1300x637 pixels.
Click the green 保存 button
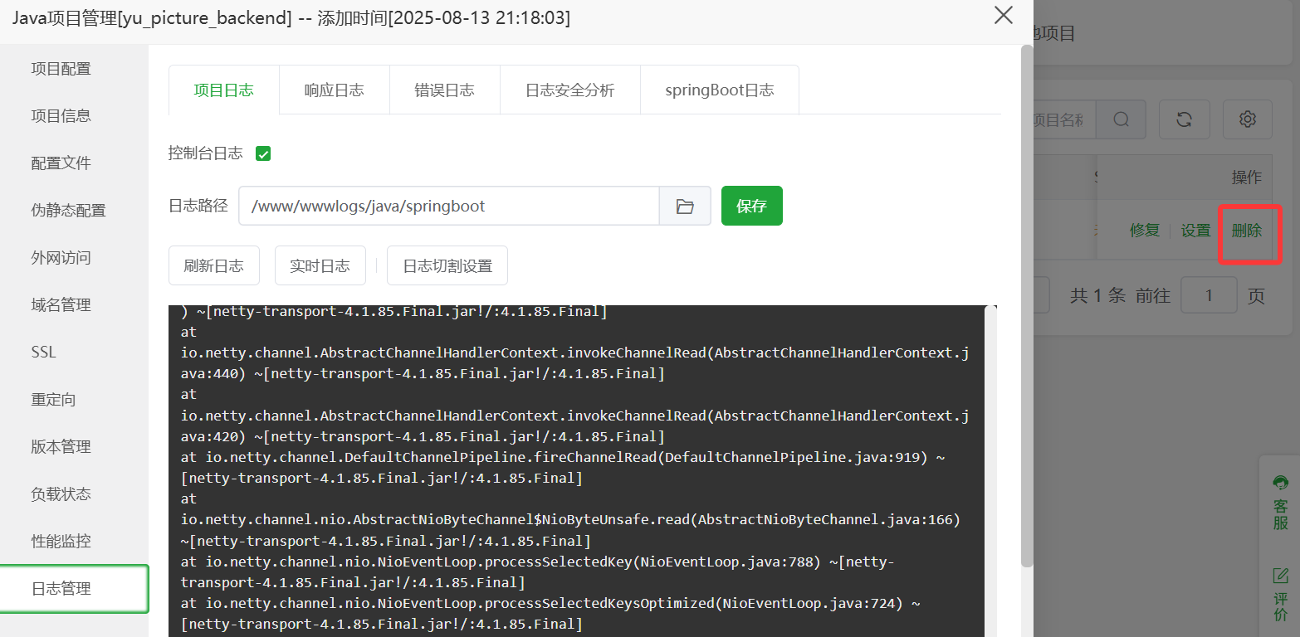tap(752, 206)
